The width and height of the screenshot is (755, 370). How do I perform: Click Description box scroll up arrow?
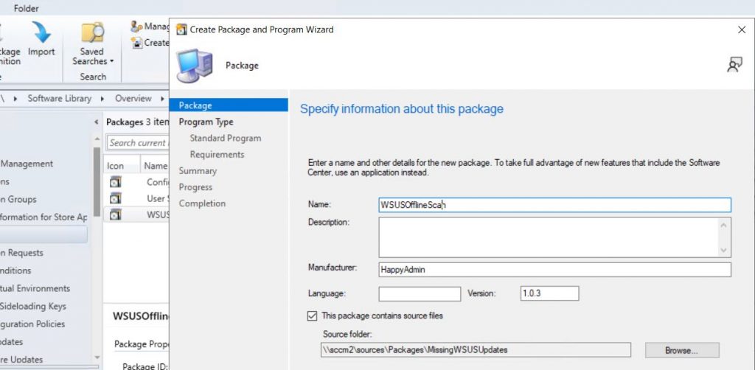(x=724, y=225)
